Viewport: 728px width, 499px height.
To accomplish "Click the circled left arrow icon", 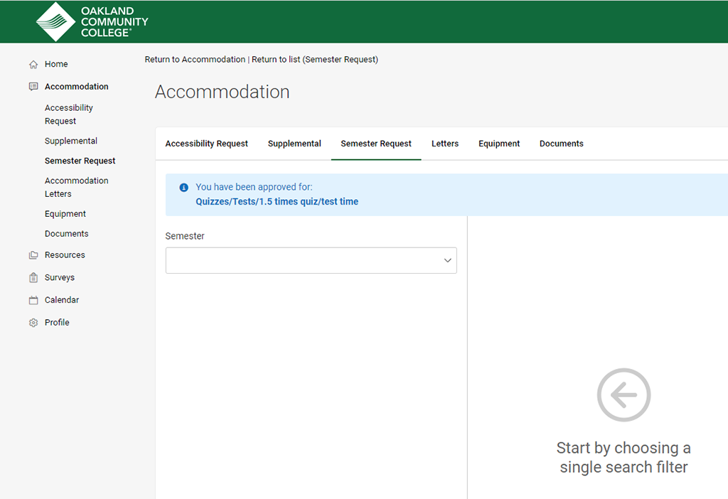I will [x=623, y=395].
